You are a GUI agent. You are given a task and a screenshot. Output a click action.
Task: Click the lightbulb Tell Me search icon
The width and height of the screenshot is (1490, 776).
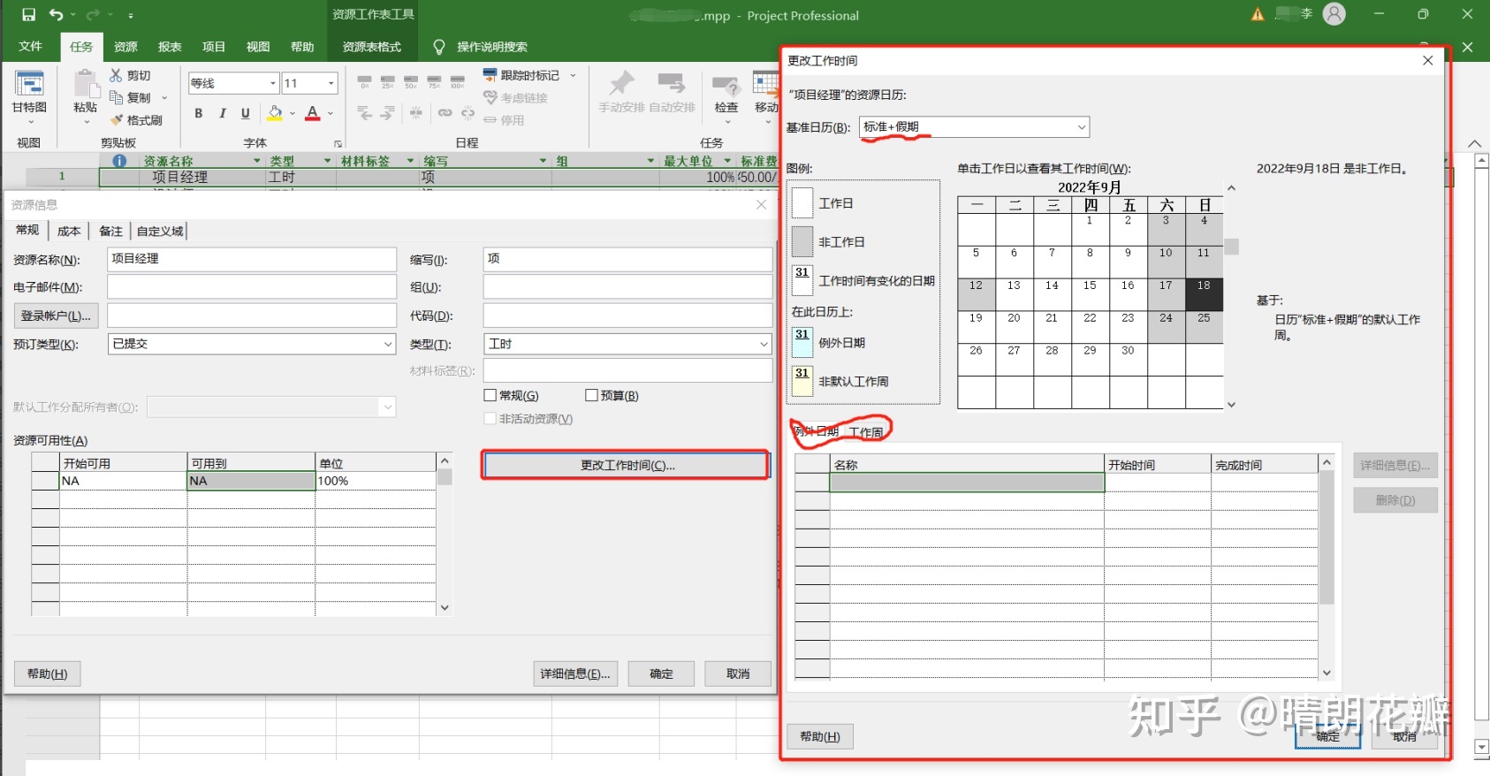[438, 47]
